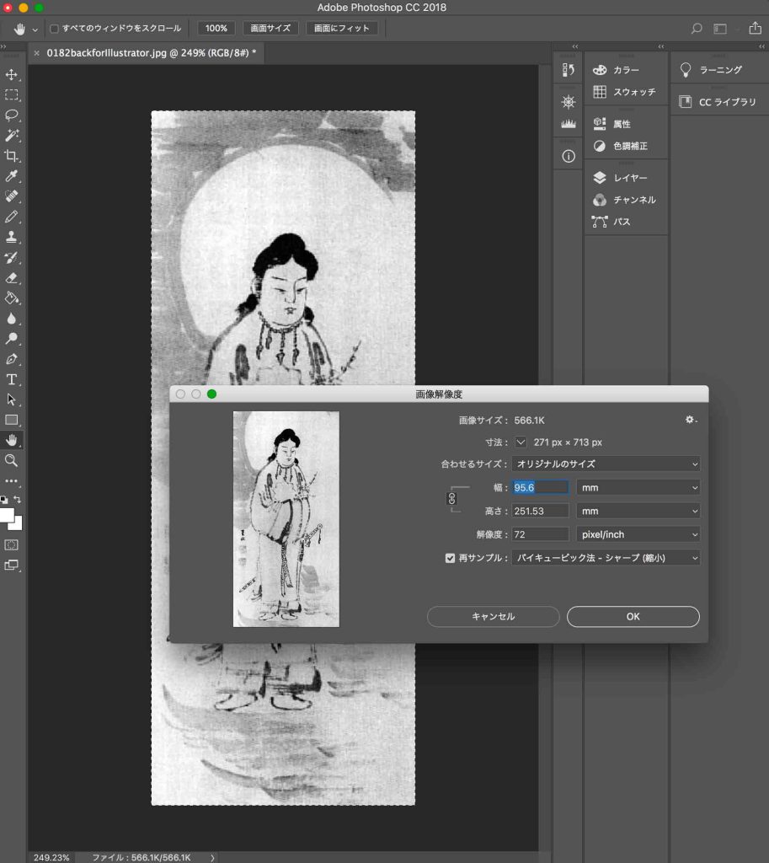Open the 解像度 pixel/inch unit dropdown

638,534
